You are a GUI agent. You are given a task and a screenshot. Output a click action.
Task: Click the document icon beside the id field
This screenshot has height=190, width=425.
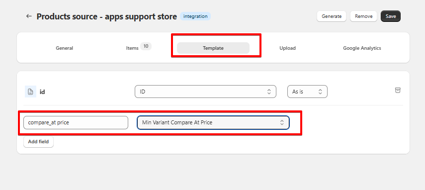point(31,92)
